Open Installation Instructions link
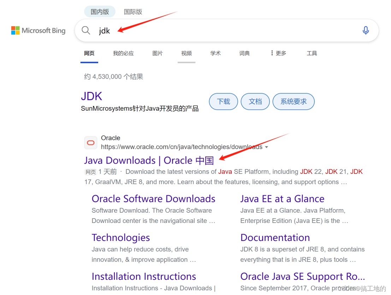 (x=144, y=277)
